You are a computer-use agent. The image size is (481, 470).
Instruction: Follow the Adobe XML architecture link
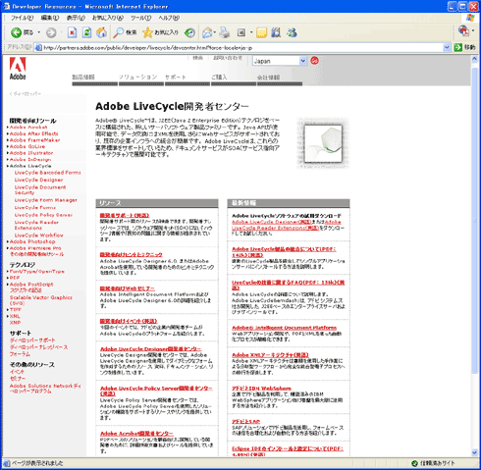[270, 355]
